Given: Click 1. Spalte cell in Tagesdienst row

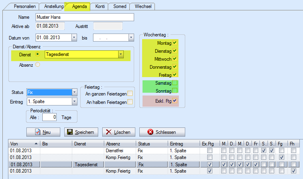Looking at the screenshot, I should pyautogui.click(x=184, y=165).
